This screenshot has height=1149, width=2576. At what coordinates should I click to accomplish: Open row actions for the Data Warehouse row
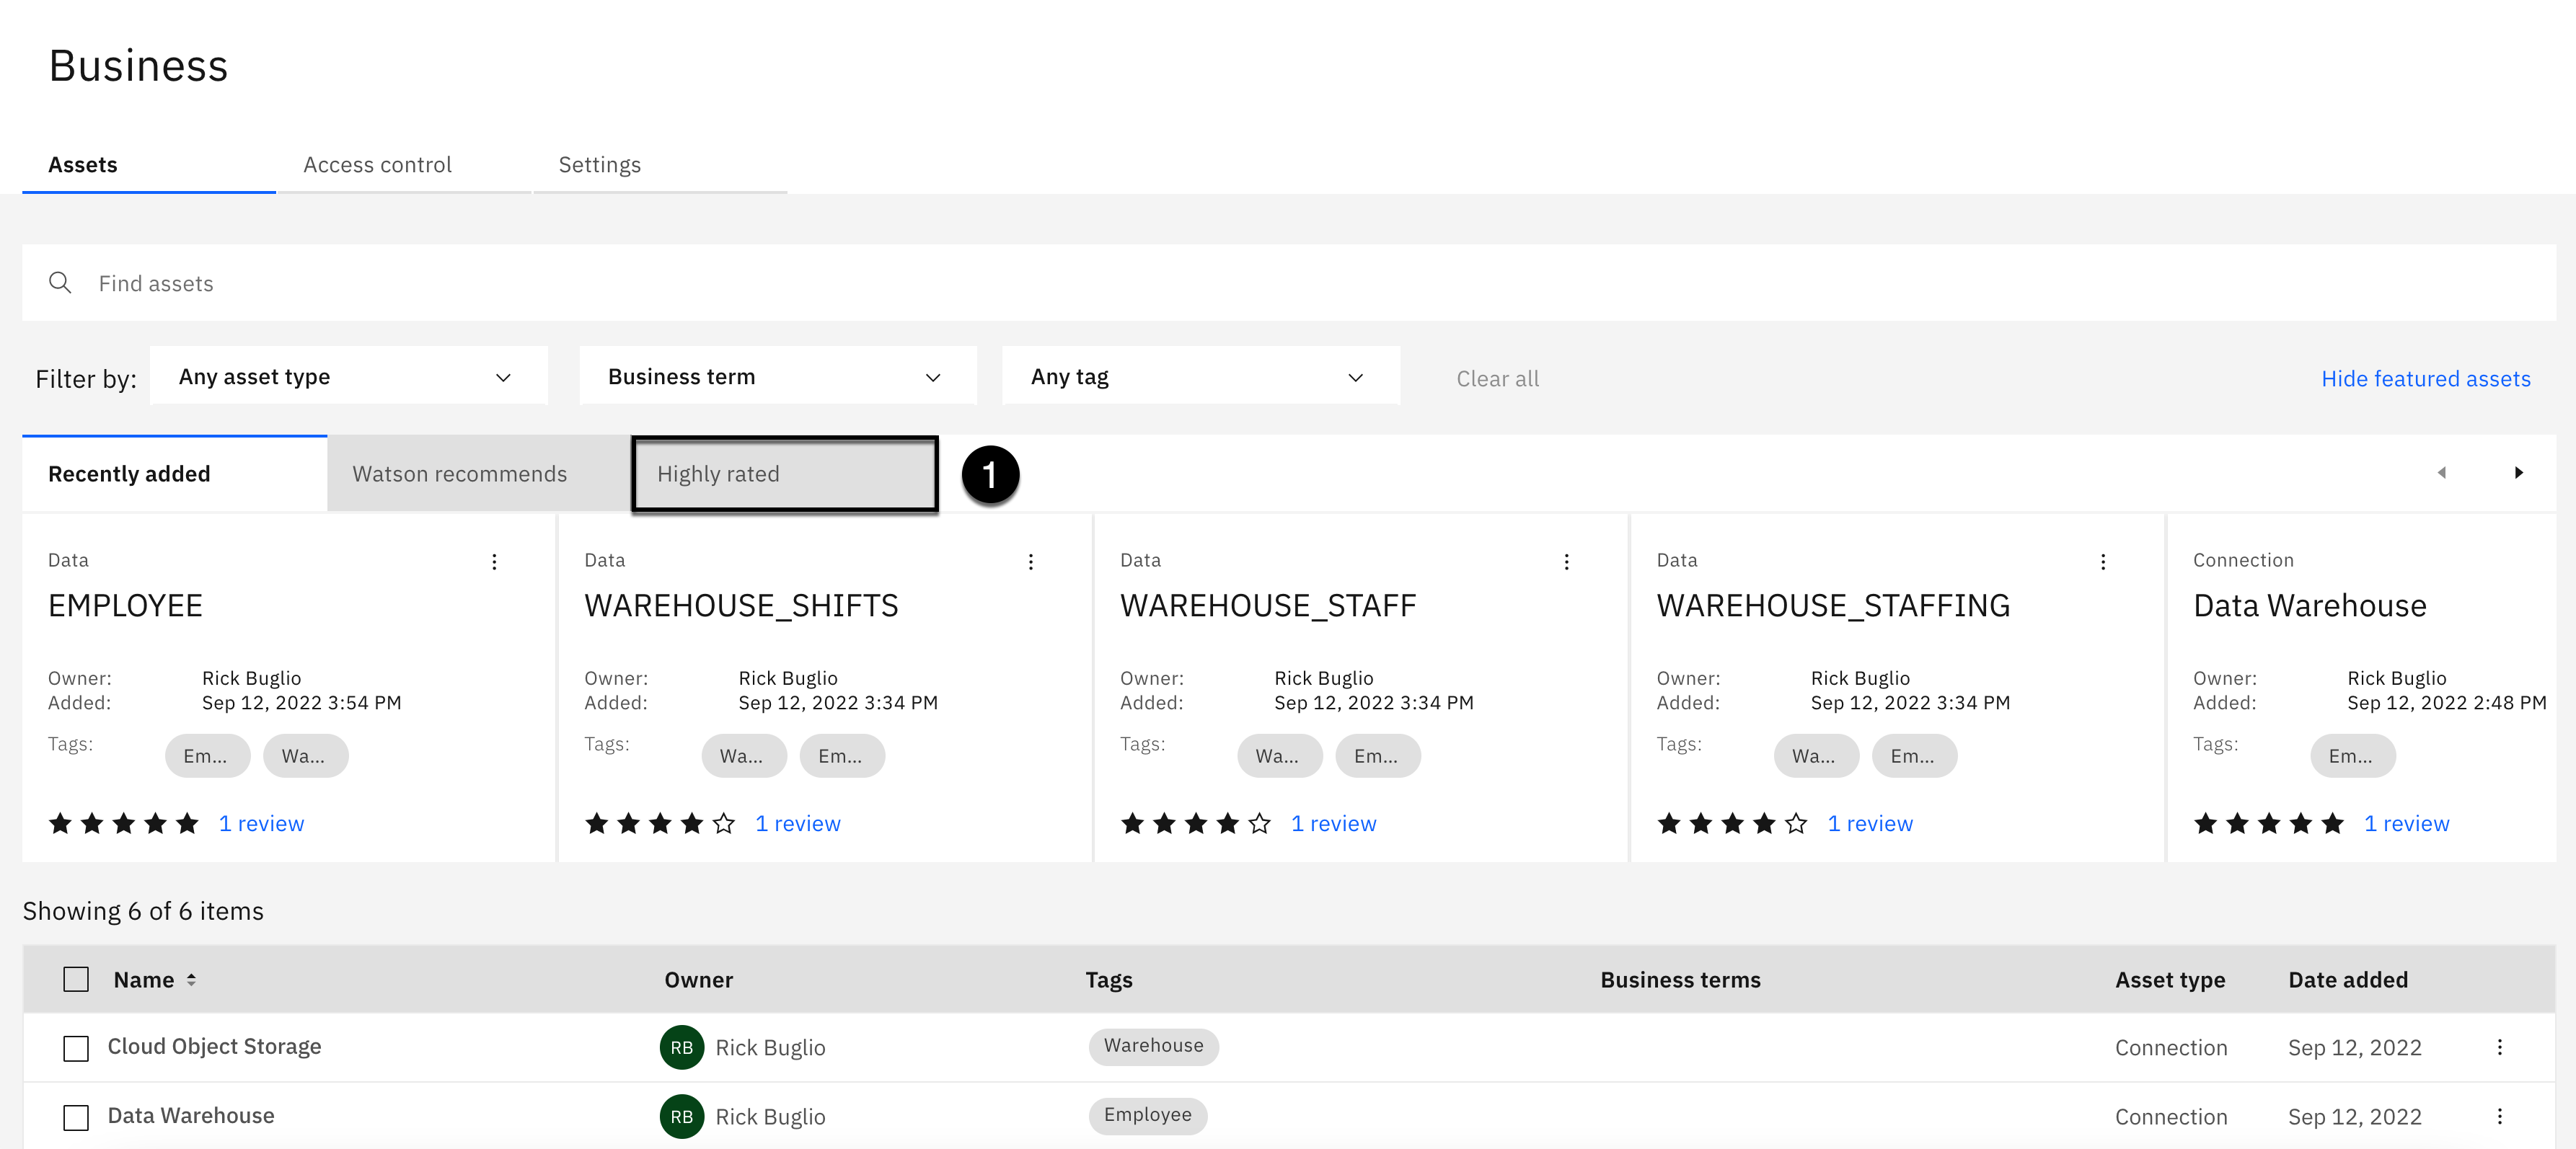pyautogui.click(x=2499, y=1116)
